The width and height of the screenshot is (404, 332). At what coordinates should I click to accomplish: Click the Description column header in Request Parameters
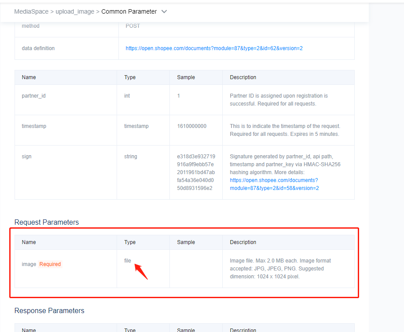coord(243,242)
